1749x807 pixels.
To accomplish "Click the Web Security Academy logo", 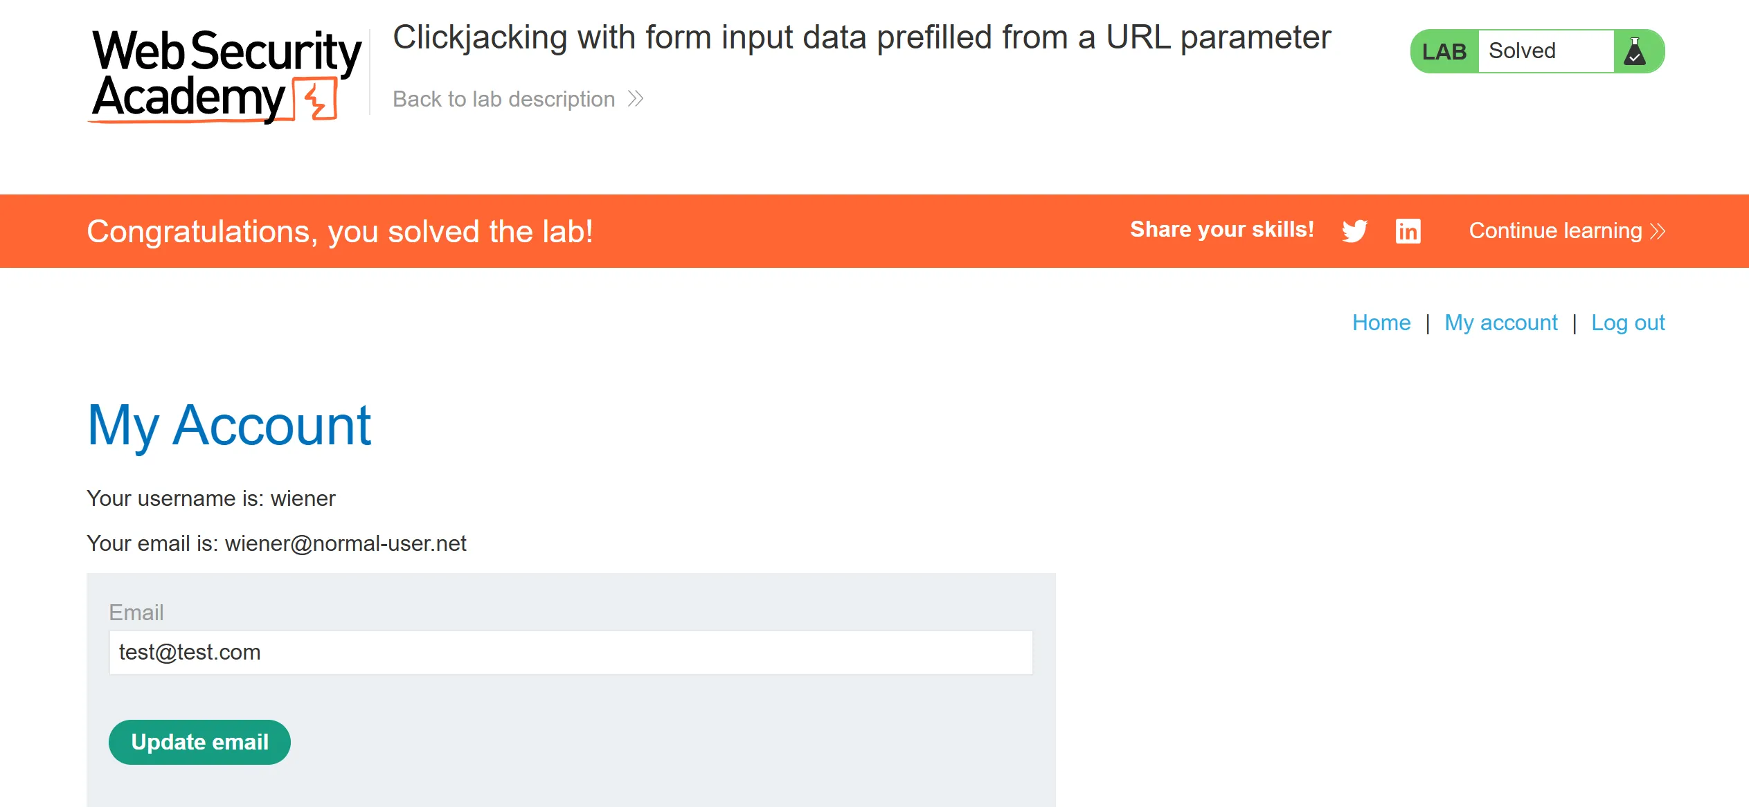I will [226, 75].
